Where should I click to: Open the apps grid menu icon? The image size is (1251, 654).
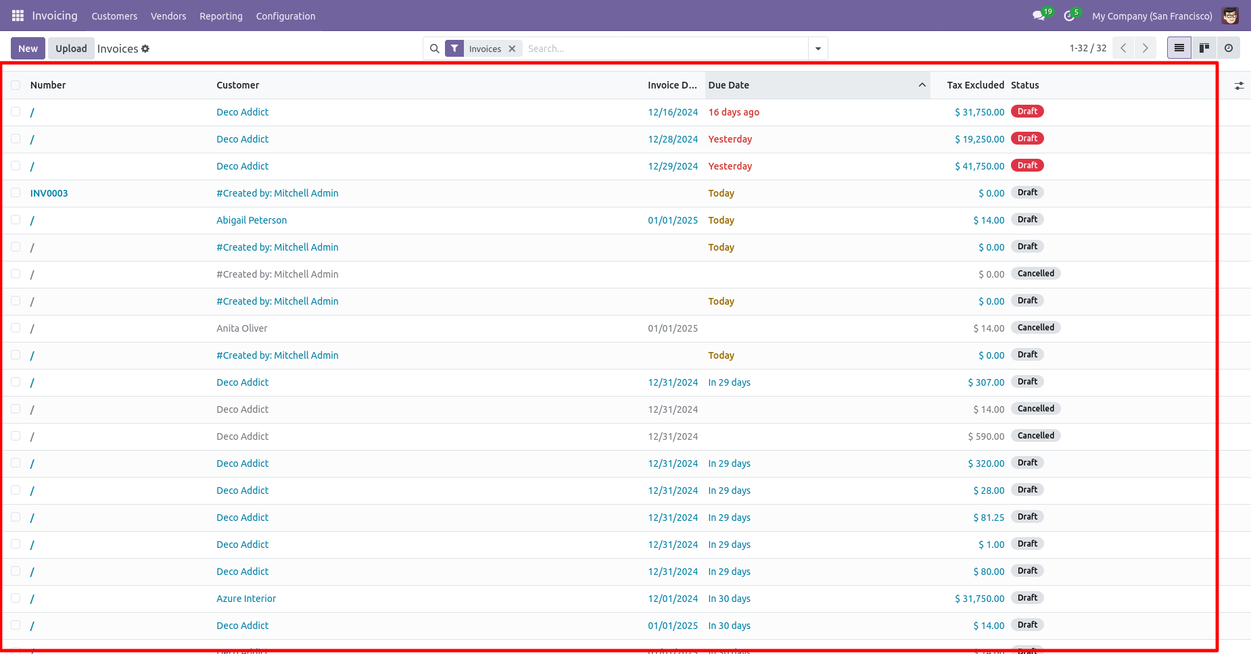[18, 16]
